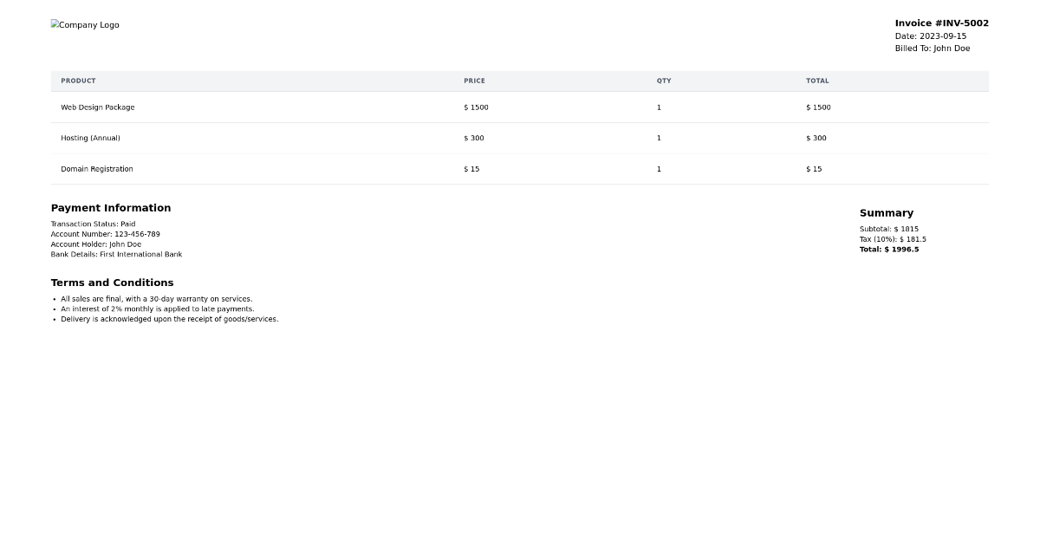1040x546 pixels.
Task: Select the Invoice #INV-5002 heading
Action: click(x=941, y=23)
